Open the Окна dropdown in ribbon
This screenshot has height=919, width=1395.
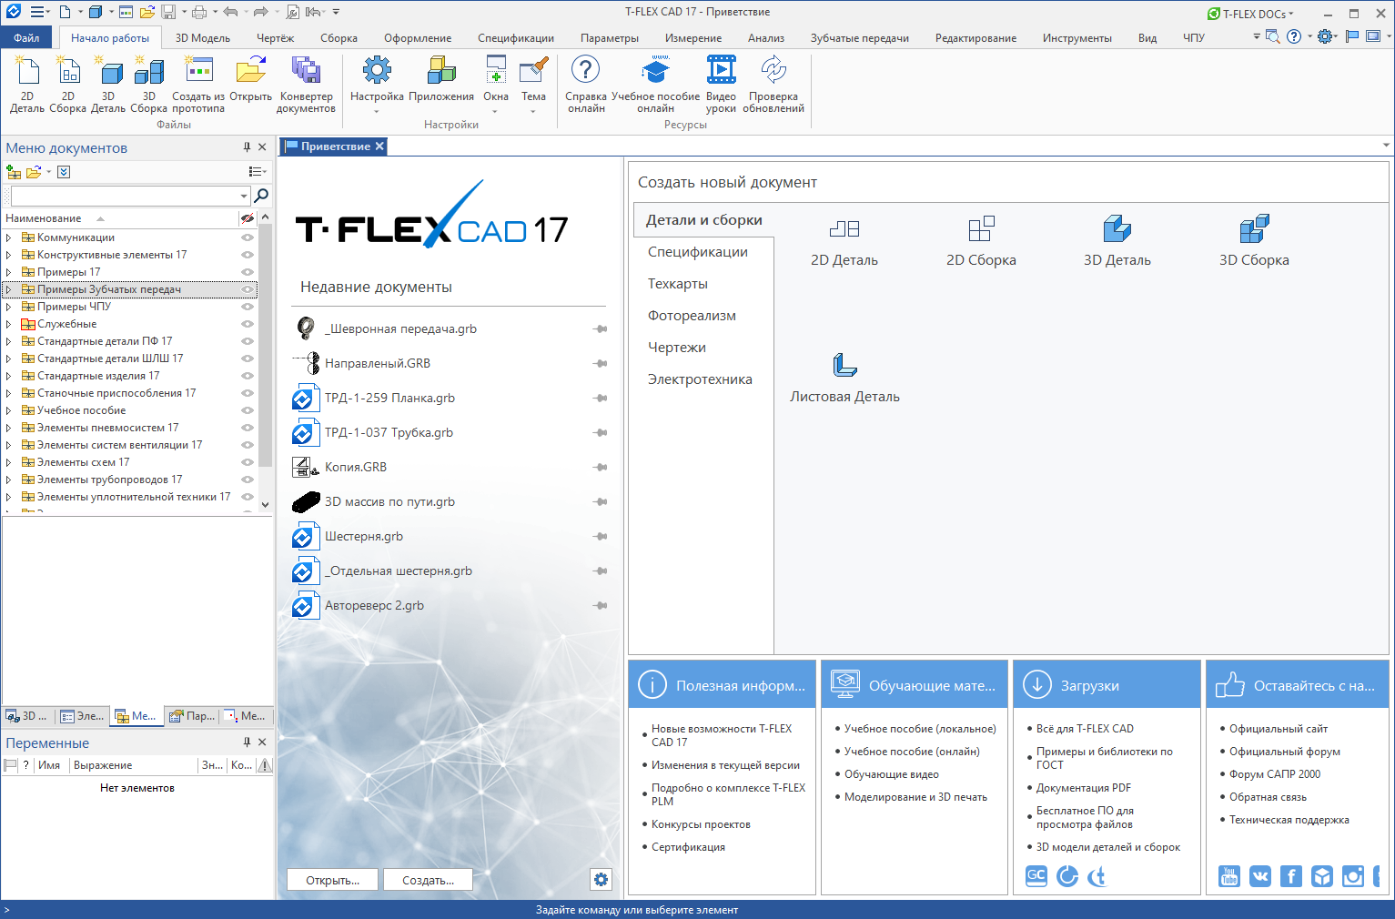(x=495, y=112)
